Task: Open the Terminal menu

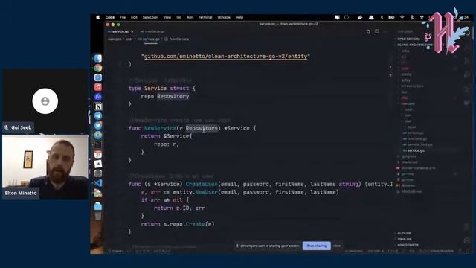Action: click(x=205, y=17)
